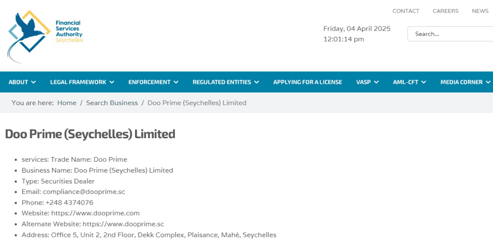493x241 pixels.
Task: Navigate to Home in the breadcrumb
Action: [x=67, y=103]
